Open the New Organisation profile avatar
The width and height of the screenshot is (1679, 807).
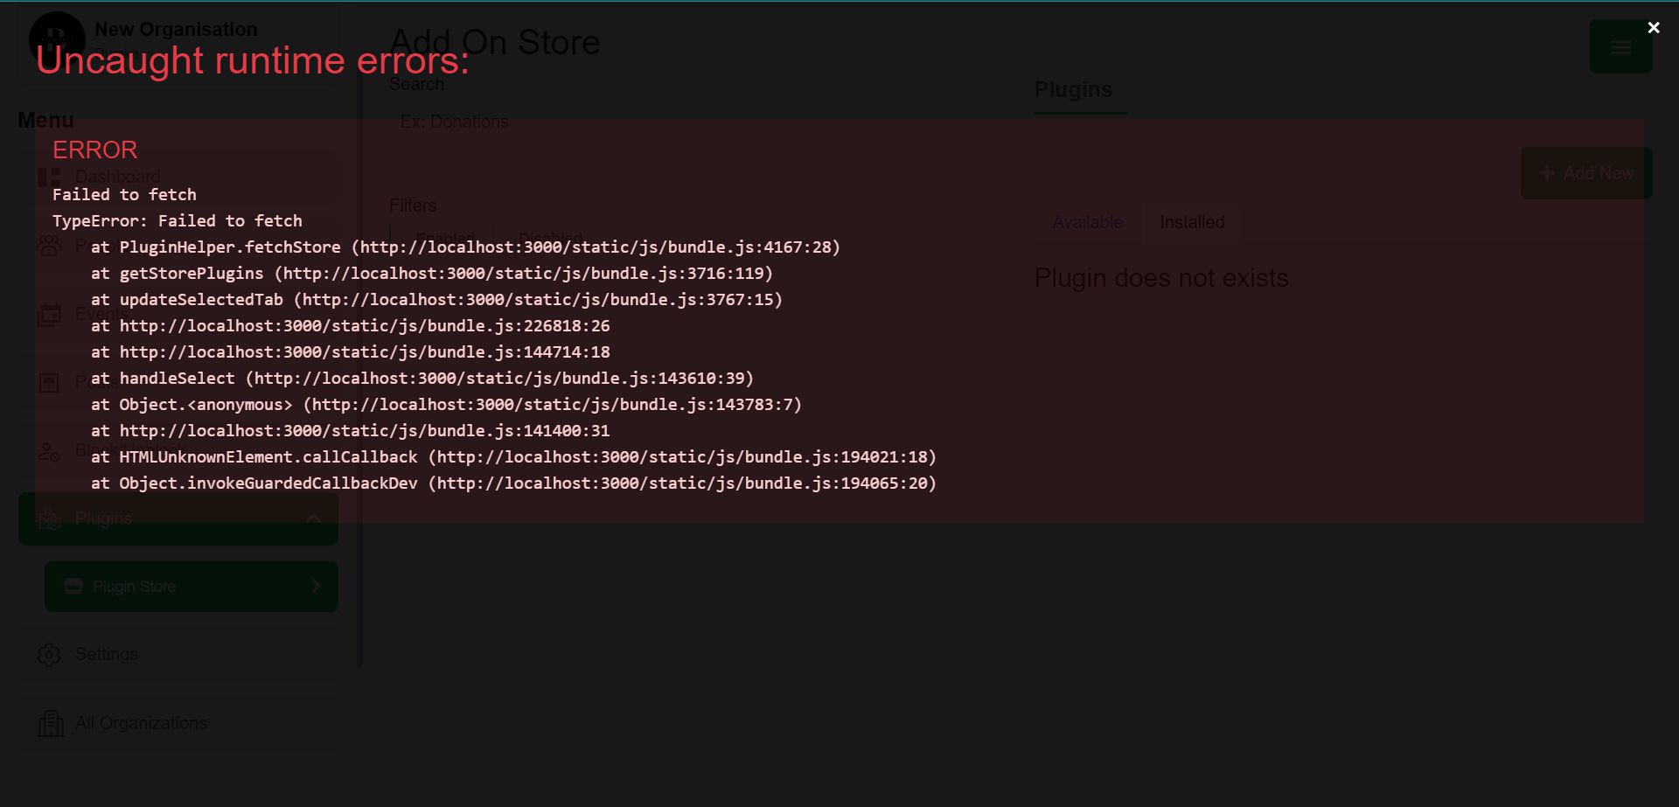click(x=56, y=38)
